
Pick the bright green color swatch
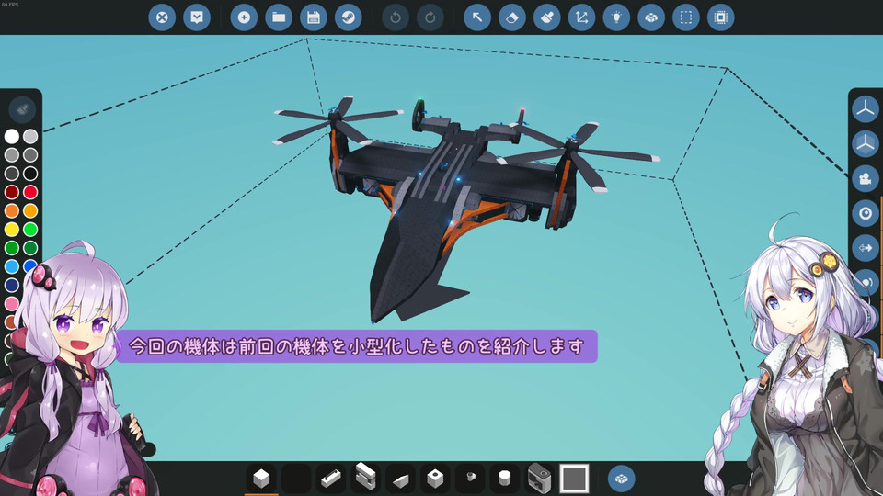click(x=30, y=230)
